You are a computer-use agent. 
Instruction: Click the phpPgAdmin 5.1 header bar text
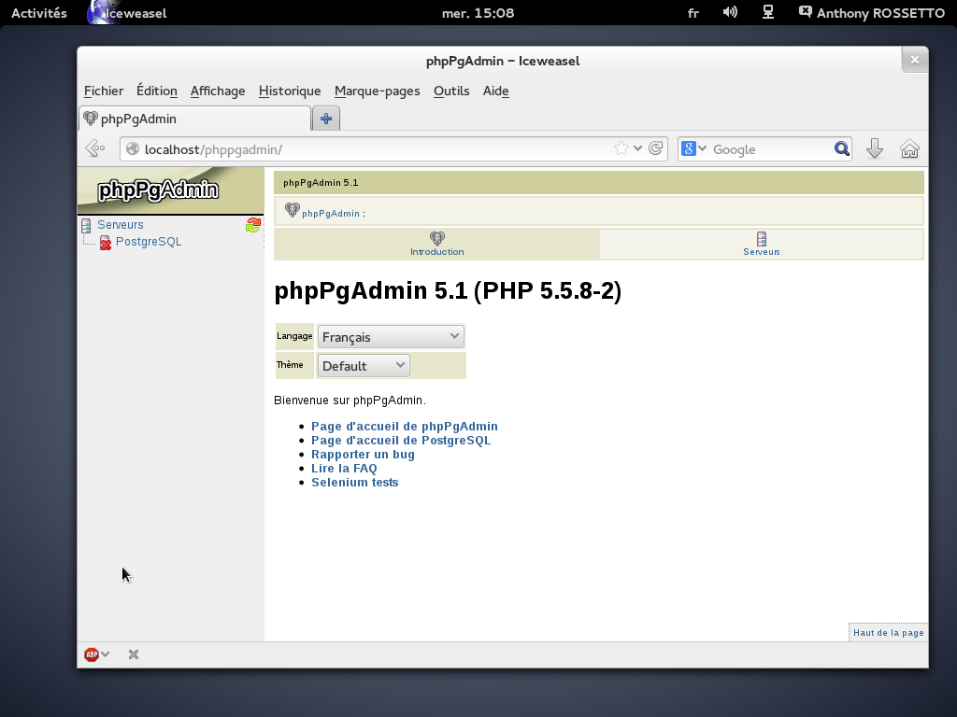[321, 183]
